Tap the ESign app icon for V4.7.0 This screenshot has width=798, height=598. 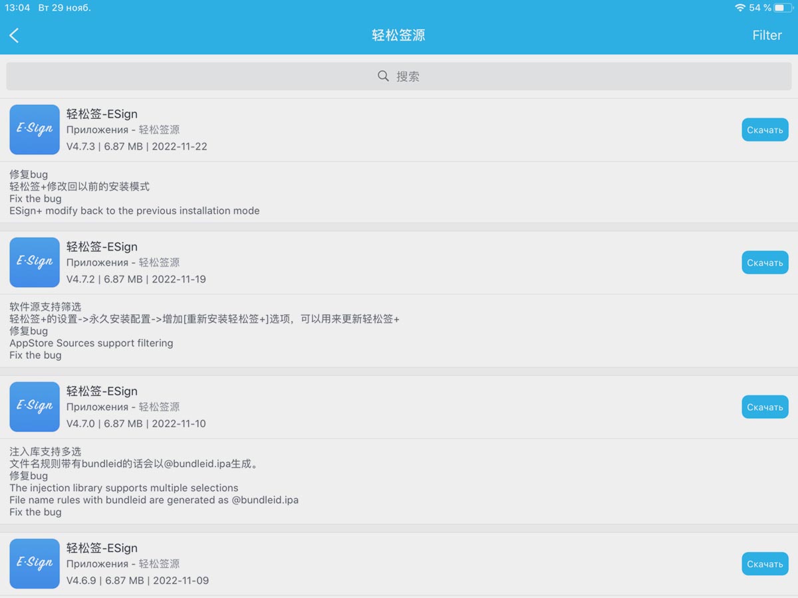(x=35, y=407)
